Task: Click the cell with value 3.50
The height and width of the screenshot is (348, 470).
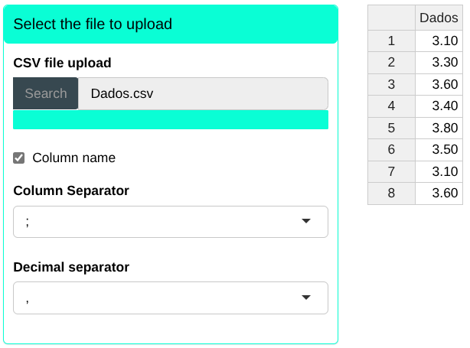Action: [x=439, y=150]
